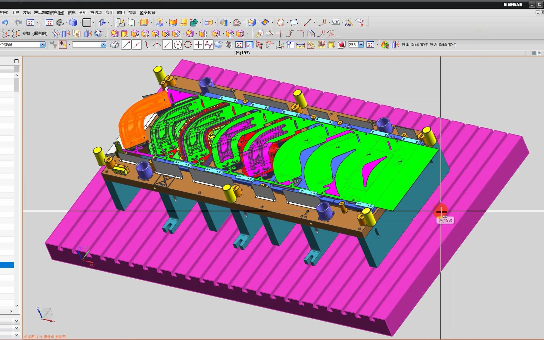
Task: Toggle the quadrant point snap option
Action: 188,45
